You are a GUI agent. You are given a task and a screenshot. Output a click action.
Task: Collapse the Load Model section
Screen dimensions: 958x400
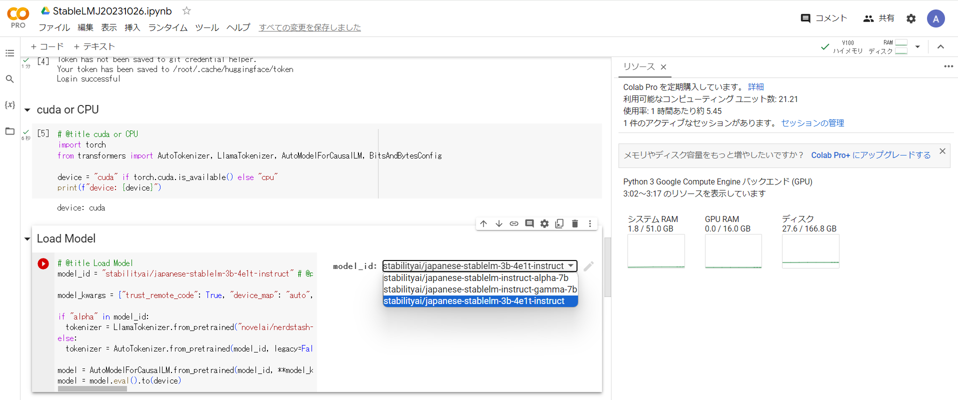(x=27, y=239)
